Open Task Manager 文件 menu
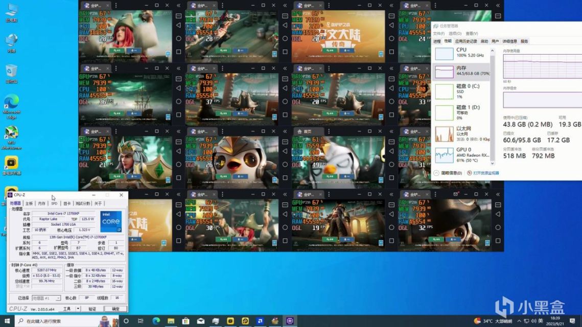 point(439,34)
